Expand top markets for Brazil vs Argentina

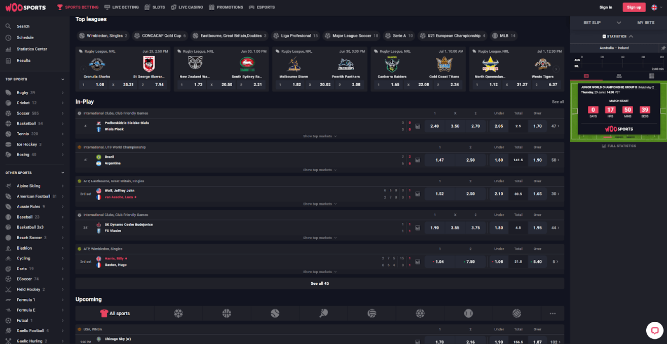pyautogui.click(x=320, y=170)
